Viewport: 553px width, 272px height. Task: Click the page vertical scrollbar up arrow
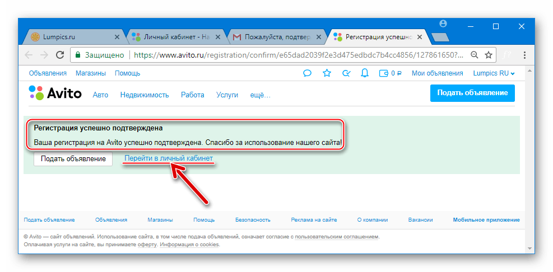pyautogui.click(x=528, y=71)
